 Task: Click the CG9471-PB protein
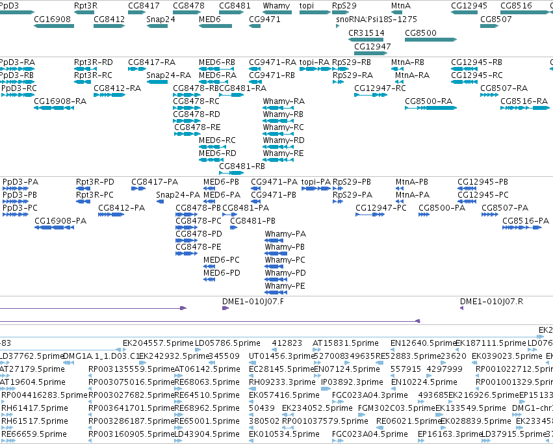pyautogui.click(x=255, y=202)
